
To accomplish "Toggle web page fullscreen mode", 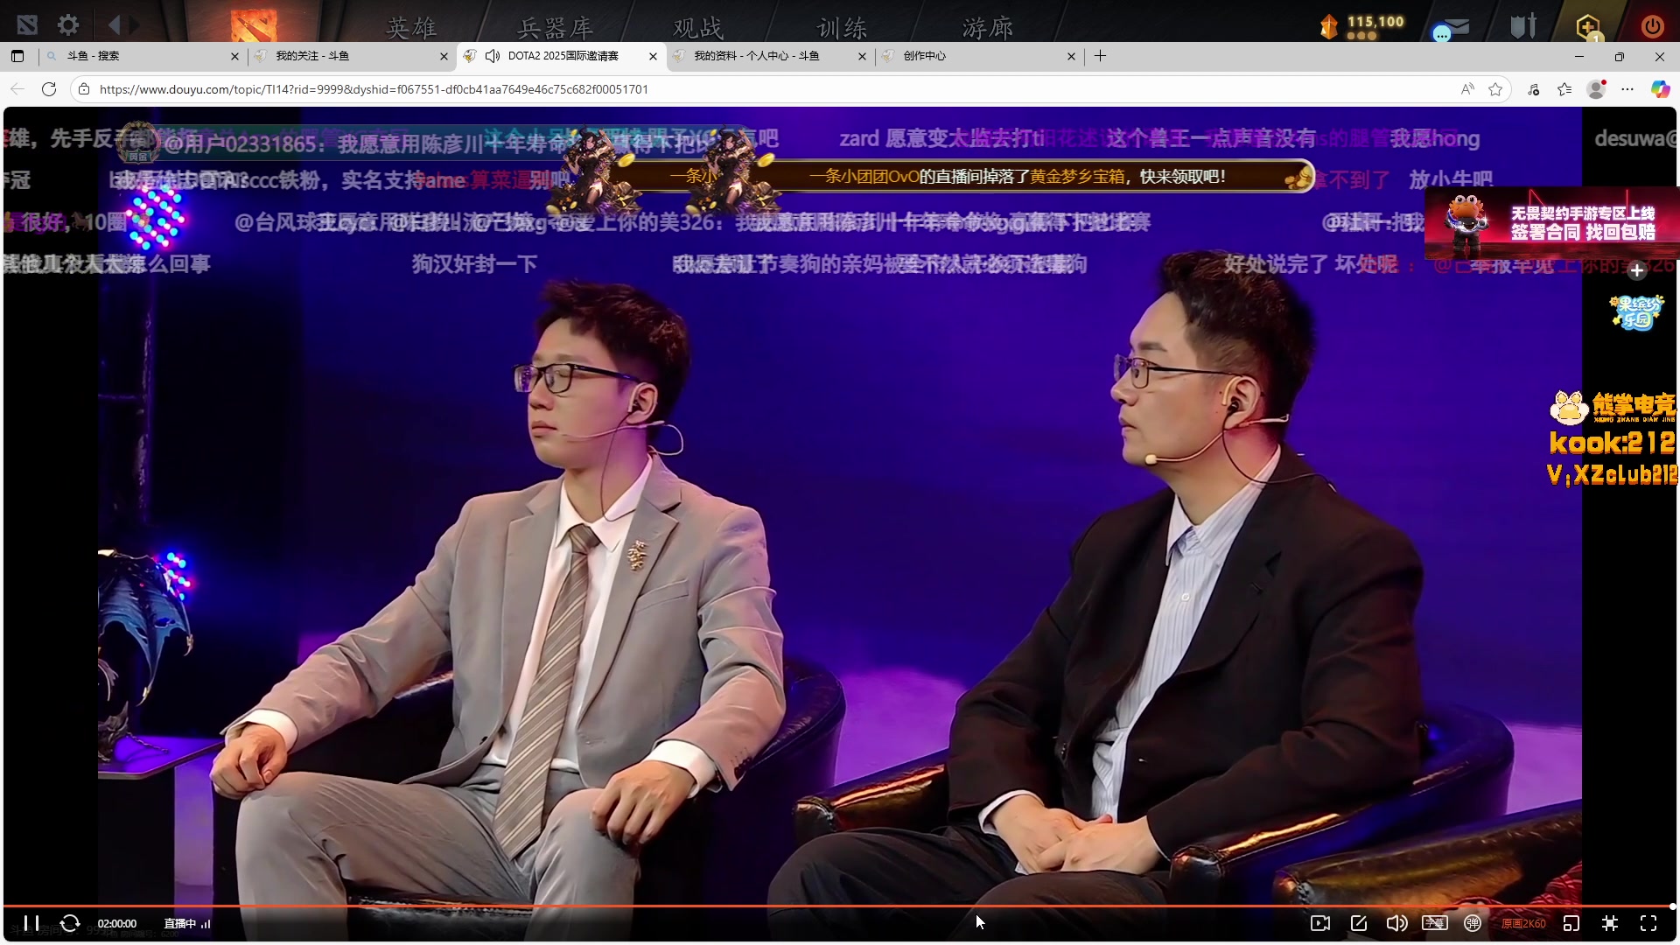I will tap(1610, 923).
